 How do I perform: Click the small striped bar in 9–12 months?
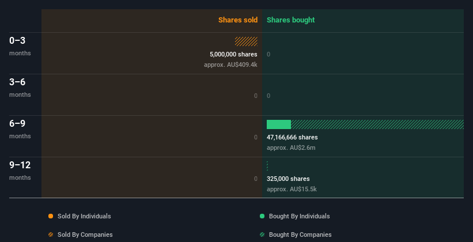coord(267,166)
